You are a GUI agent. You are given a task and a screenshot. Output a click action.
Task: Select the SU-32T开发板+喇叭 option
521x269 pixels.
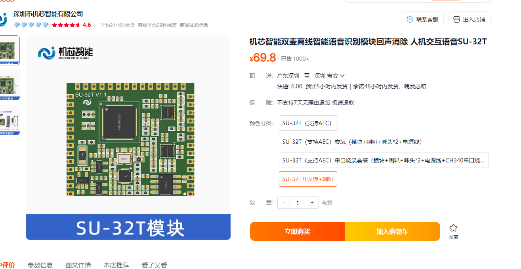click(x=308, y=179)
